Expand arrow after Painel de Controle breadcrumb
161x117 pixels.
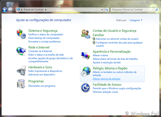coord(46,10)
